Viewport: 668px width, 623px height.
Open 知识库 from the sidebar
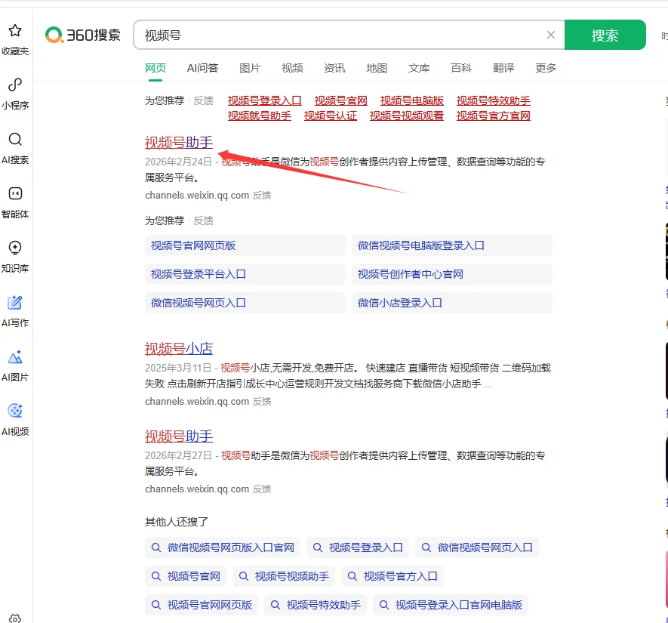15,248
